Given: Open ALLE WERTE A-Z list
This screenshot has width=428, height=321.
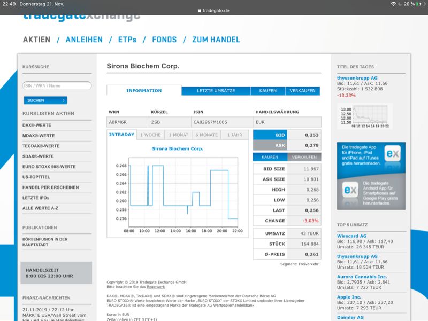Looking at the screenshot, I should pyautogui.click(x=40, y=208).
